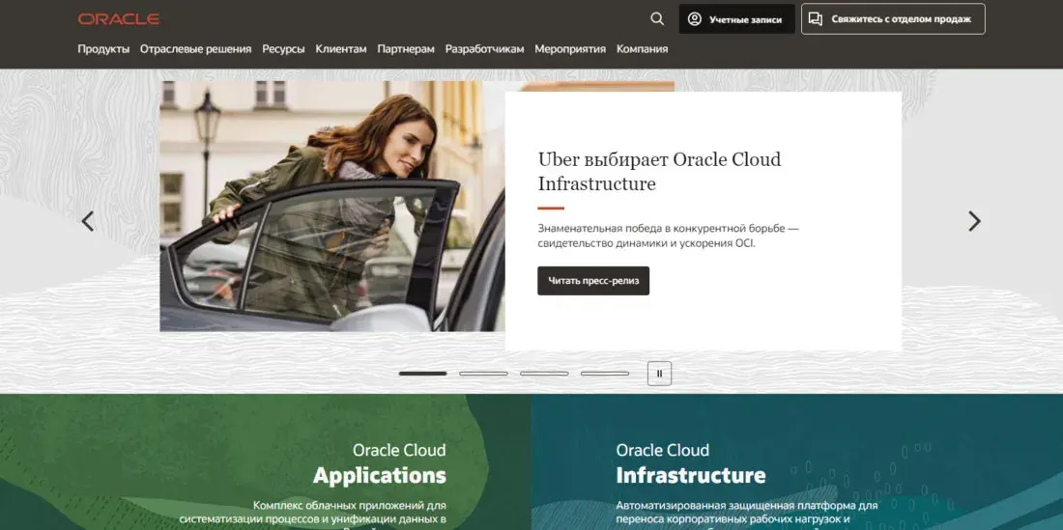Open the Oracle Cloud Infrastructure section heading
The image size is (1063, 530).
tap(691, 463)
